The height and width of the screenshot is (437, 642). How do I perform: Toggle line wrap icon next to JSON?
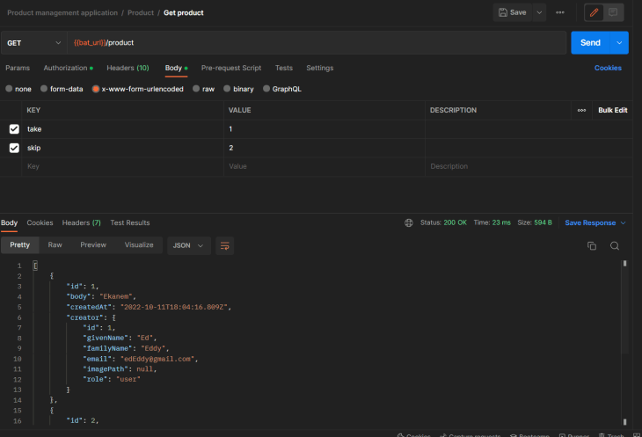click(224, 245)
